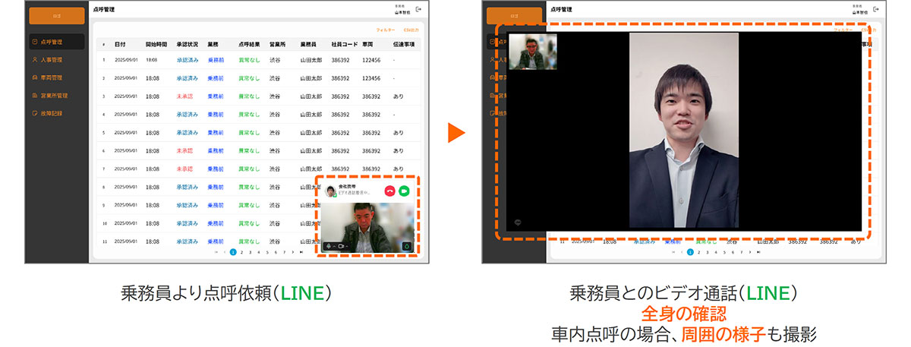The height and width of the screenshot is (347, 911).
Task: Click 未承認 status in row 7
Action: (184, 169)
